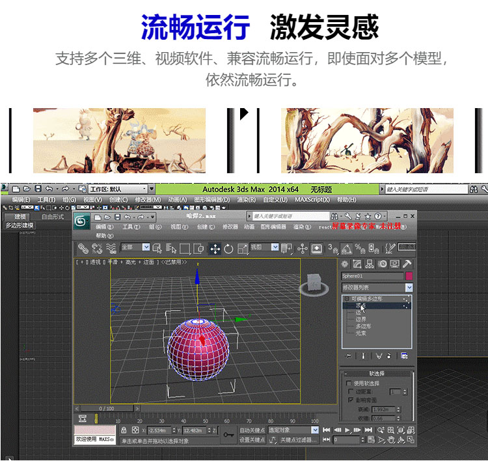Click the 3ds Max application logo button
Viewport: 488px width, 461px height.
[81, 221]
